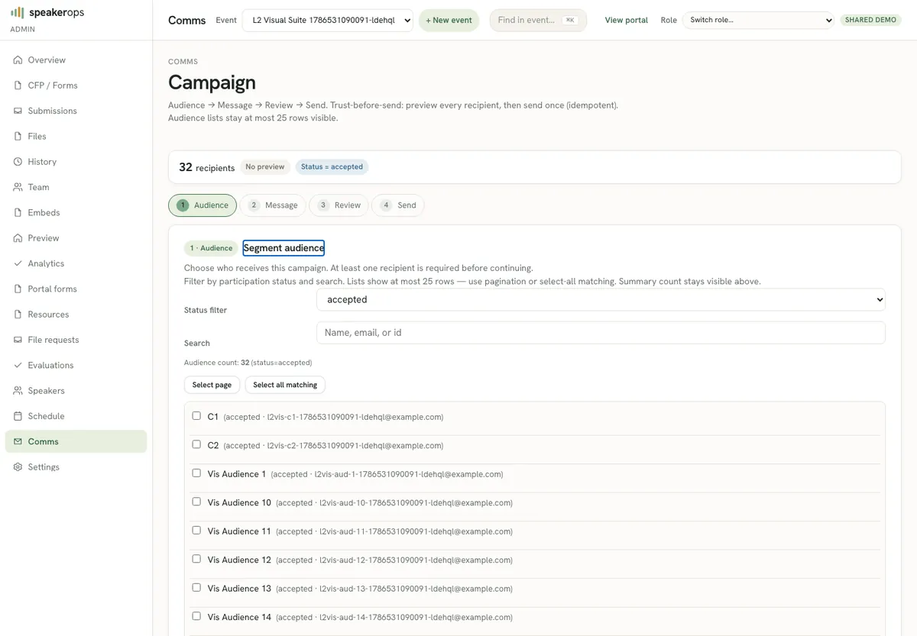Screen dimensions: 917x636
Task: Click the Resources document icon
Action: tap(18, 315)
